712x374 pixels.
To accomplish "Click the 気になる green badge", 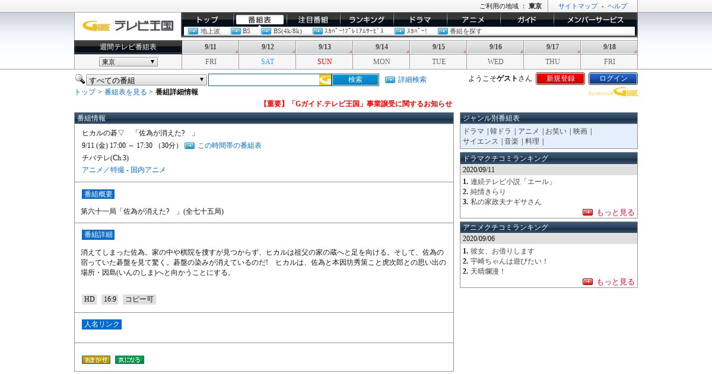I will [x=129, y=360].
